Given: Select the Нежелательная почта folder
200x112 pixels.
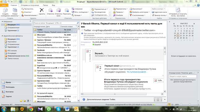Looking at the screenshot, I should [17, 56].
